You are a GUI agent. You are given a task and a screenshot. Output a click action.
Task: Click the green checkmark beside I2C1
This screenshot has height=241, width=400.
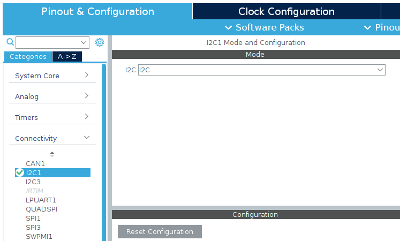click(x=20, y=172)
